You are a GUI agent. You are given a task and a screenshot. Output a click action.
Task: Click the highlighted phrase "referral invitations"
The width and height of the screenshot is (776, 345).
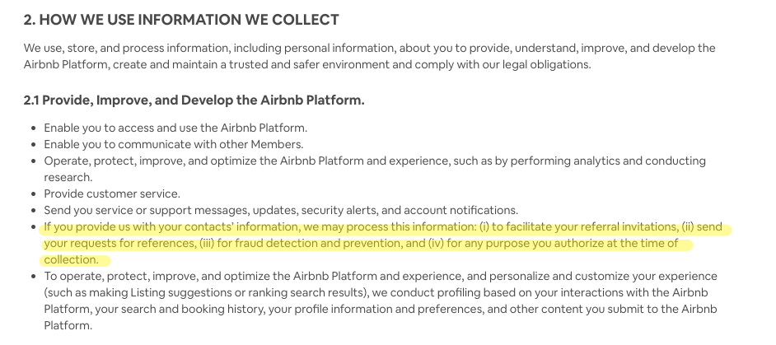coord(615,227)
